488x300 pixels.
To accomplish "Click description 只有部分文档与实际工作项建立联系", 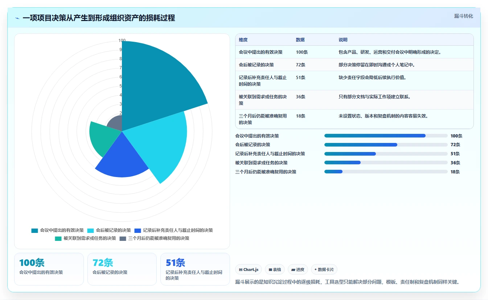I will coord(374,97).
